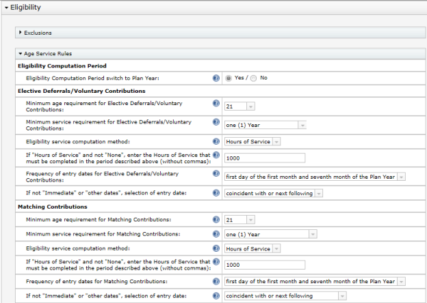Open Elective Deferrals Hours of Service method dropdown
The image size is (427, 303).
pos(253,141)
